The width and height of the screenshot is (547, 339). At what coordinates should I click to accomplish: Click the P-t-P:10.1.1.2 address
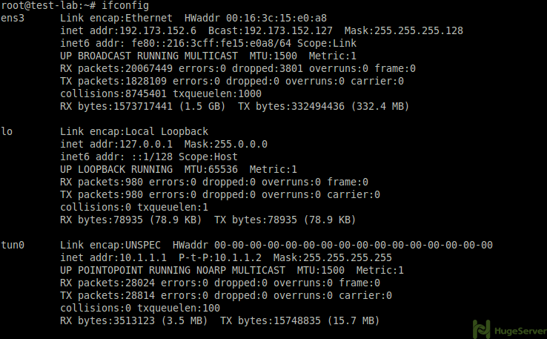tap(220, 257)
